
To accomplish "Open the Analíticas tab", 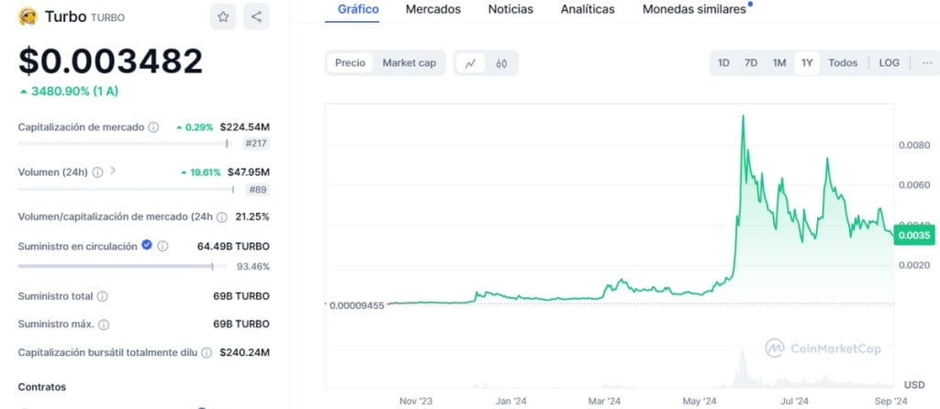I will point(587,9).
